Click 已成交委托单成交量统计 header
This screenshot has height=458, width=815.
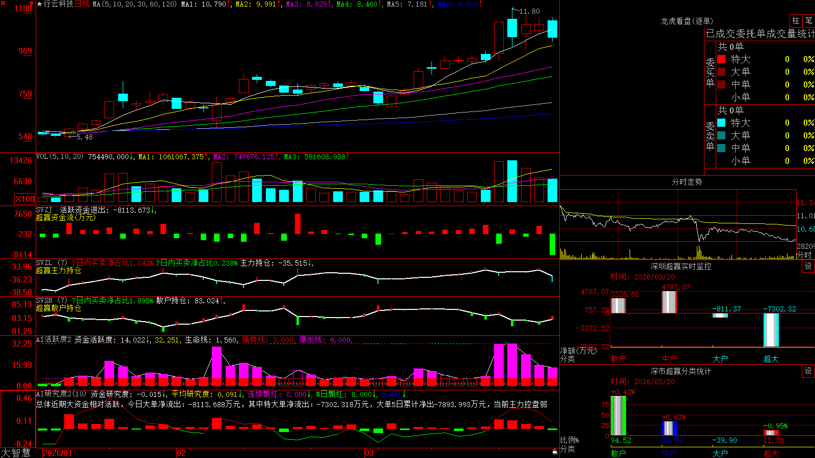(x=760, y=34)
